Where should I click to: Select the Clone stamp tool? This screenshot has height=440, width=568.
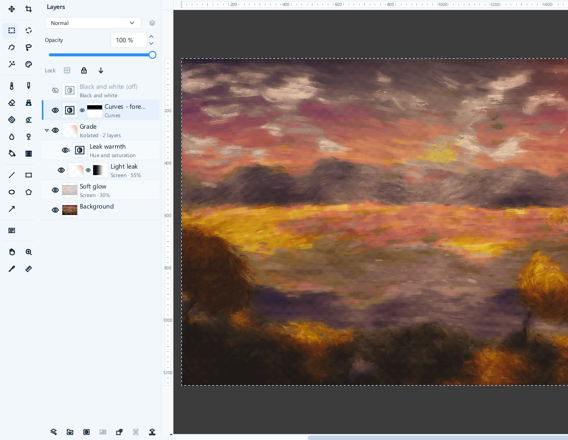(x=28, y=103)
